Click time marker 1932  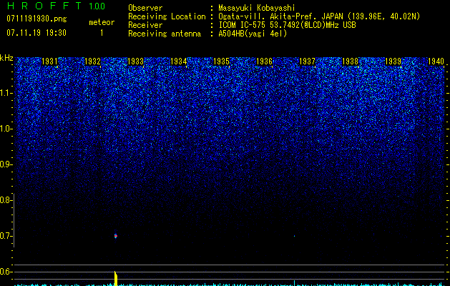click(92, 61)
